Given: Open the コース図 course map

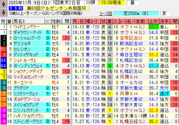Looking at the screenshot, I should [106, 13].
